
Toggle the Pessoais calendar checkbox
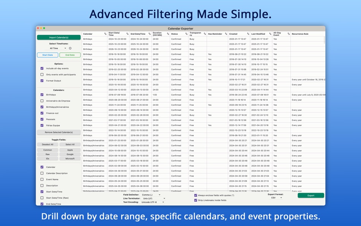(x=42, y=119)
